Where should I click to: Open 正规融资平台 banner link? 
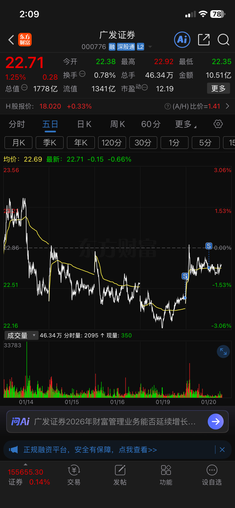click(90, 450)
